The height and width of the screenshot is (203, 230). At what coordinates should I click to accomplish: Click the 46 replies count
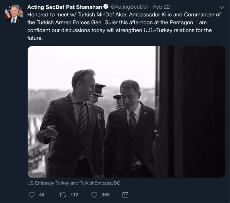(x=42, y=195)
